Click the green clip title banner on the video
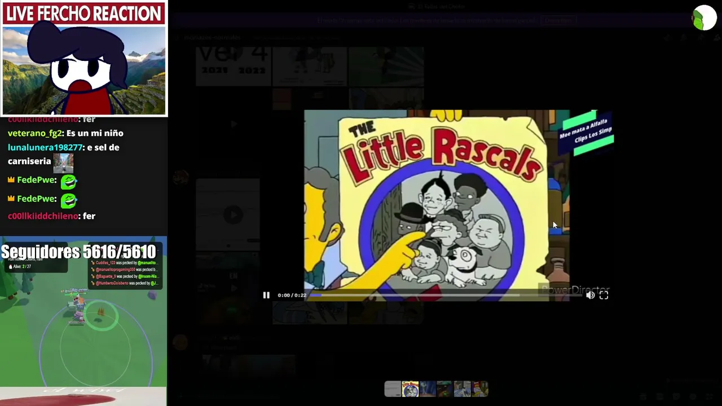 (x=585, y=134)
